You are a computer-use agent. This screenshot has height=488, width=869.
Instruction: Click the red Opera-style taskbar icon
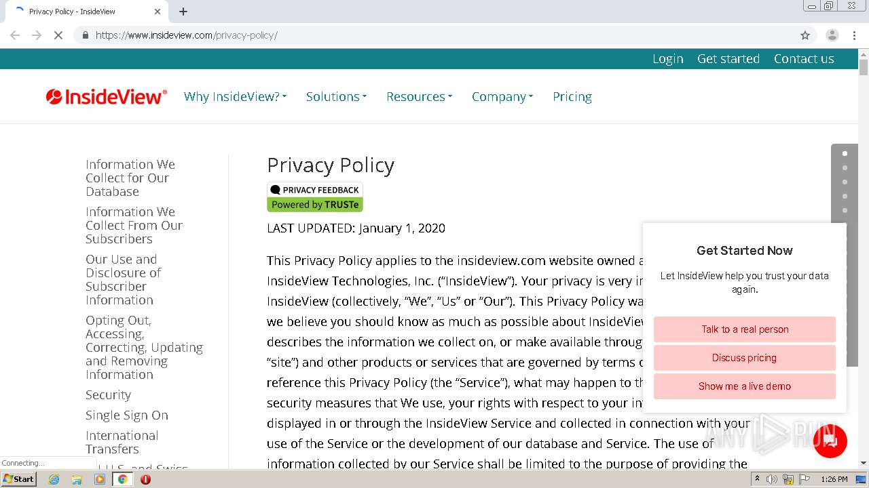(x=145, y=479)
